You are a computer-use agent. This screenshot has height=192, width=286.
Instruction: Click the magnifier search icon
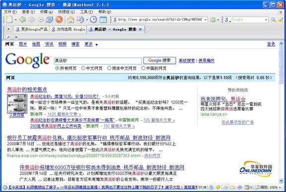pyautogui.click(x=273, y=20)
